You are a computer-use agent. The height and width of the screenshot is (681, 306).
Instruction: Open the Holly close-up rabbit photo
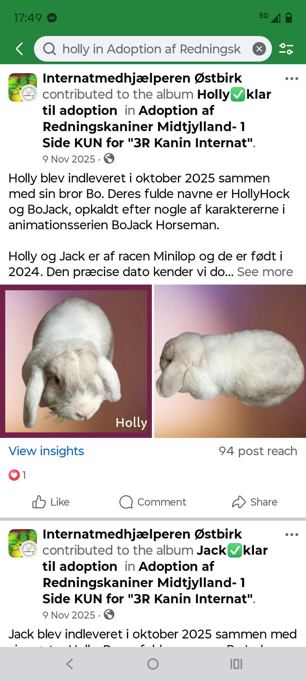(76, 361)
